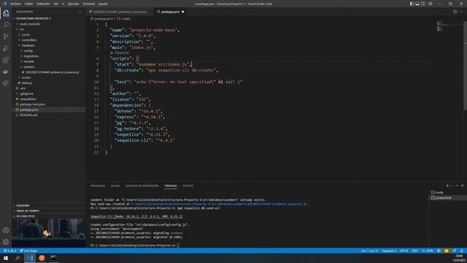This screenshot has width=467, height=263.
Task: Open the Search view in activity bar
Action: tap(6, 25)
